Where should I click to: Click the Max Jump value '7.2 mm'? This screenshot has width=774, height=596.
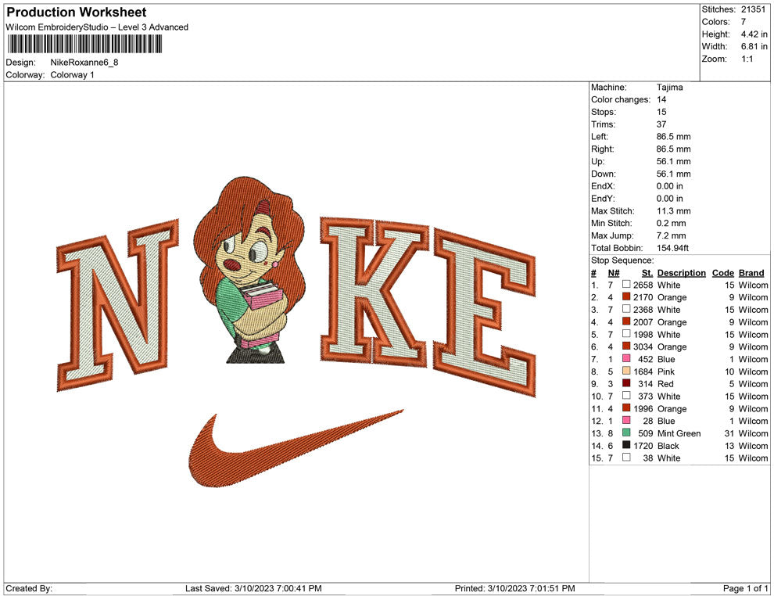[x=672, y=235]
